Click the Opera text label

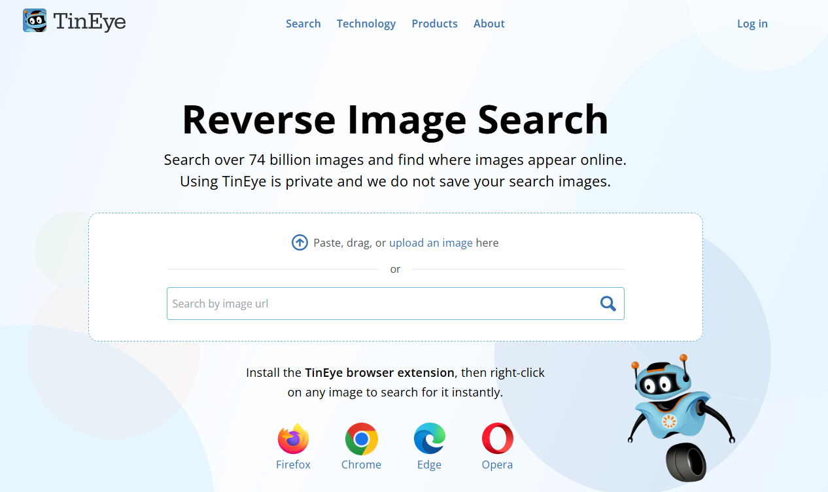(x=497, y=465)
